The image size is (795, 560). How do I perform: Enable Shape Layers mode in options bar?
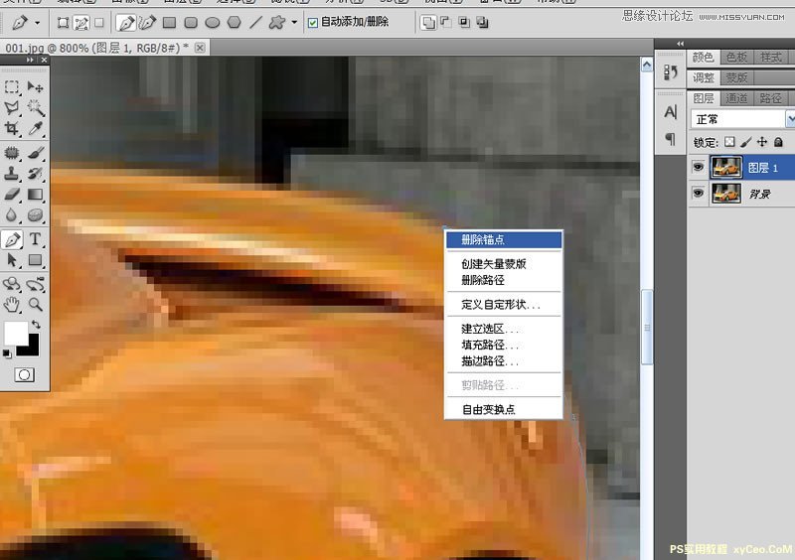(x=63, y=22)
